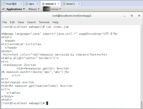Close the tomcat-1 tab
The width and height of the screenshot is (143, 109).
(58, 4)
